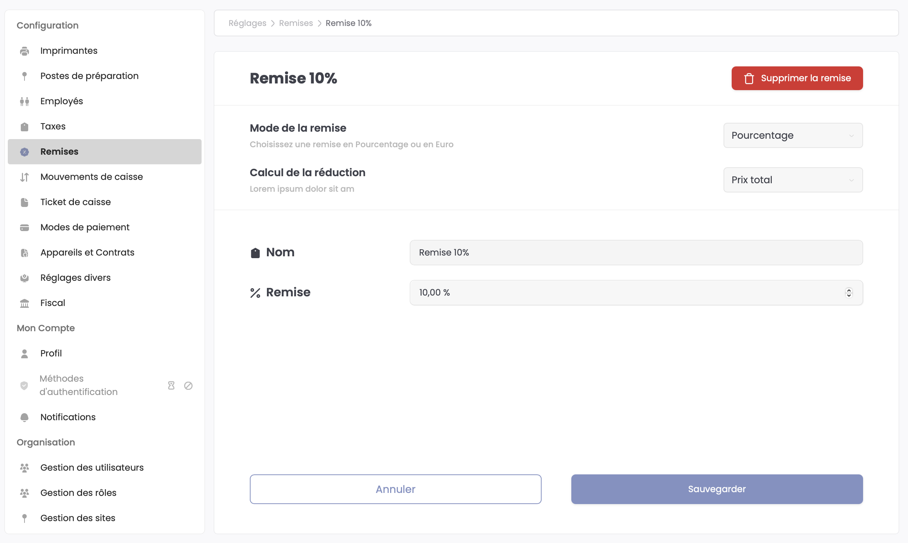Click the Gestion des sites pin icon
The image size is (908, 543).
[x=25, y=518]
